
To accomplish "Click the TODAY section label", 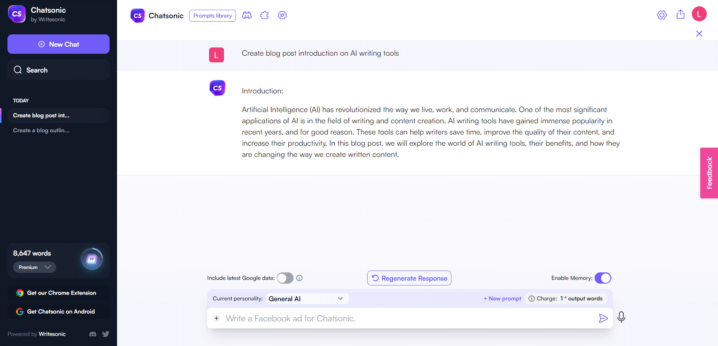I will (x=21, y=101).
